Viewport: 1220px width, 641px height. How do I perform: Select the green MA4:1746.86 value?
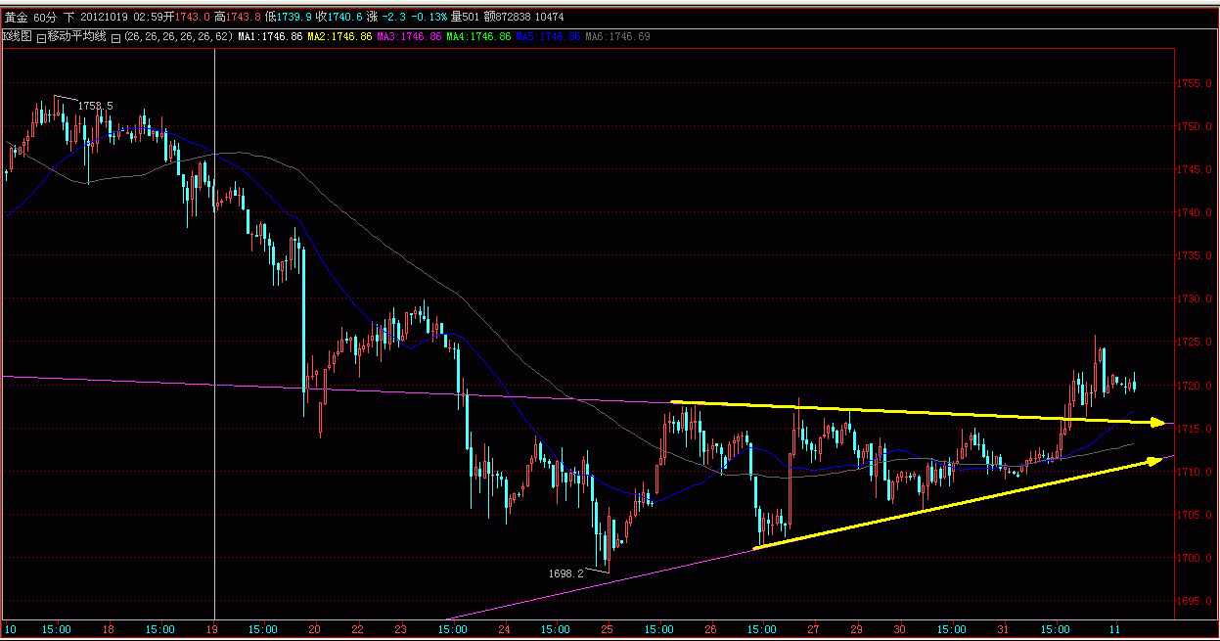(478, 36)
